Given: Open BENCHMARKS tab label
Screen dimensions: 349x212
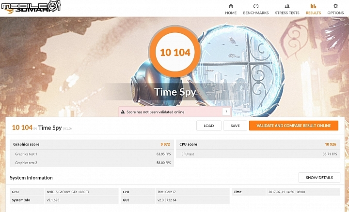Looking at the screenshot, I should point(256,13).
